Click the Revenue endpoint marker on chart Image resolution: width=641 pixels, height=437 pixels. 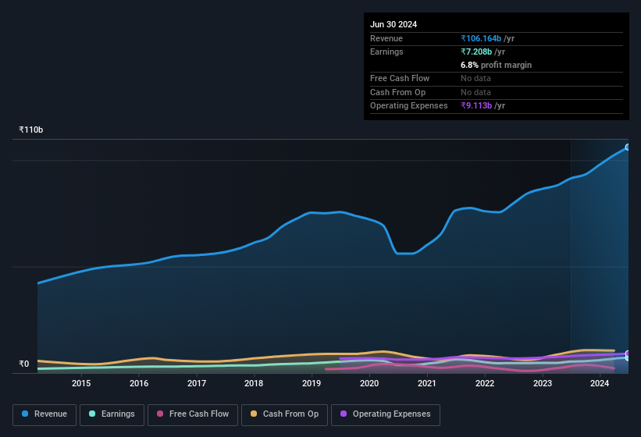(x=628, y=147)
